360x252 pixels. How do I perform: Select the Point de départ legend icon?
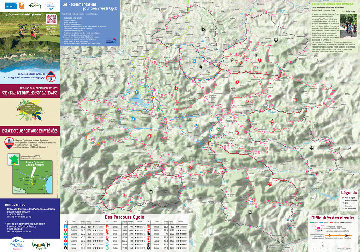pos(343,197)
